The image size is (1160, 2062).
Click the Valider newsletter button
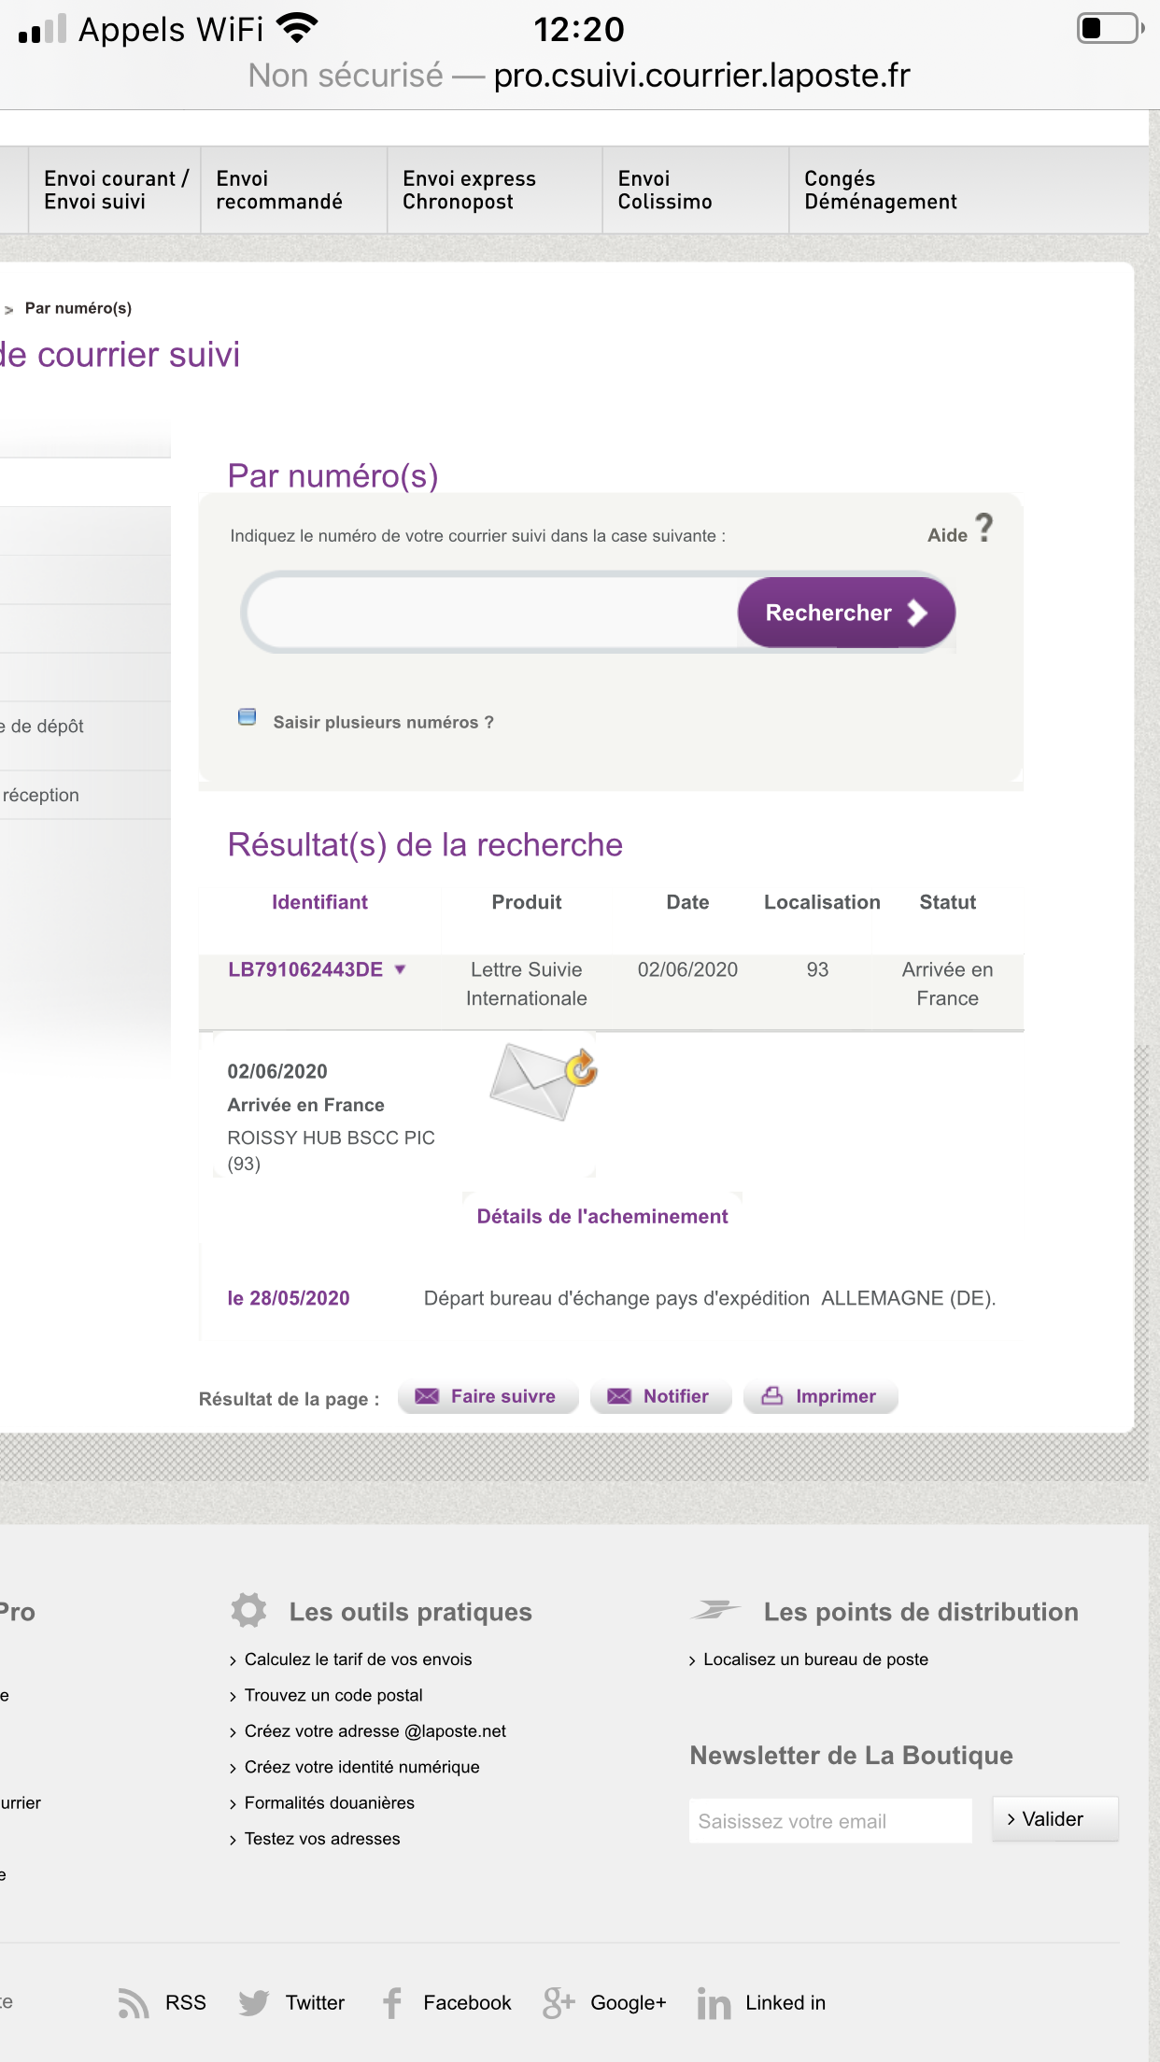[x=1055, y=1819]
